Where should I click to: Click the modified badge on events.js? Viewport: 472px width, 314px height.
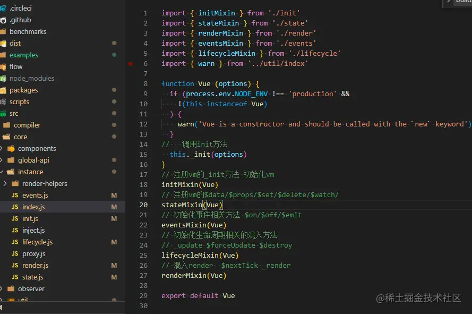pyautogui.click(x=114, y=196)
